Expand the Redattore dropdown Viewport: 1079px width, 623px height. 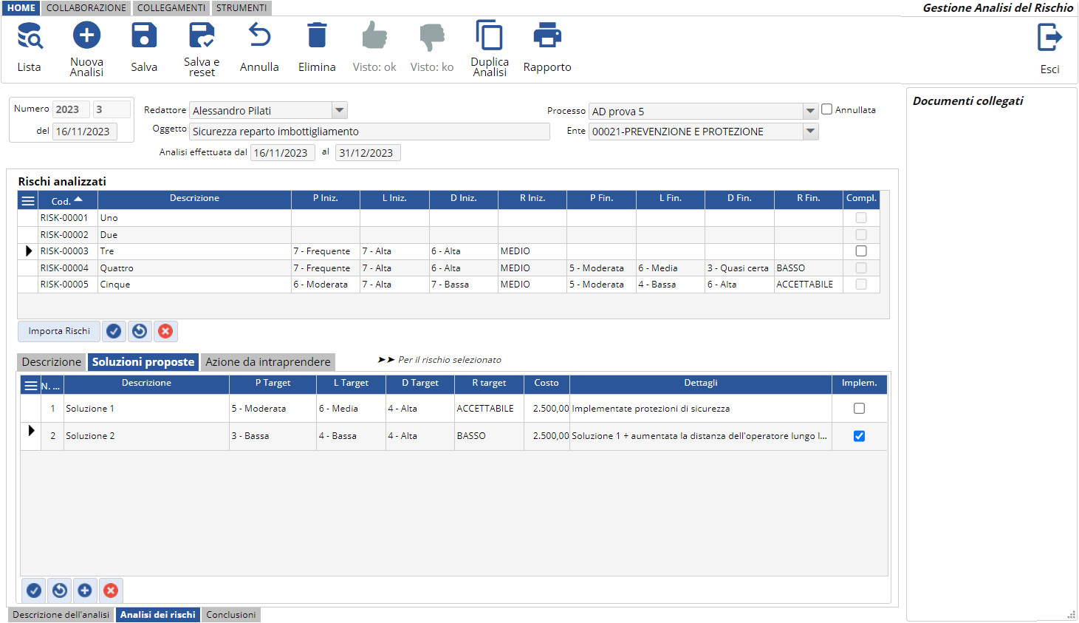[339, 111]
